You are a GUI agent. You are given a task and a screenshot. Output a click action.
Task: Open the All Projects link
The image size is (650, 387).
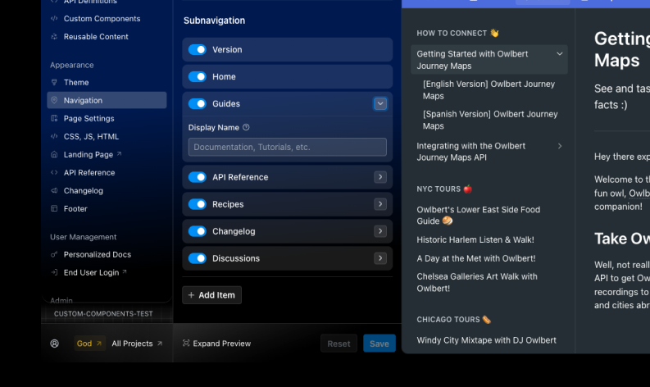pos(137,344)
